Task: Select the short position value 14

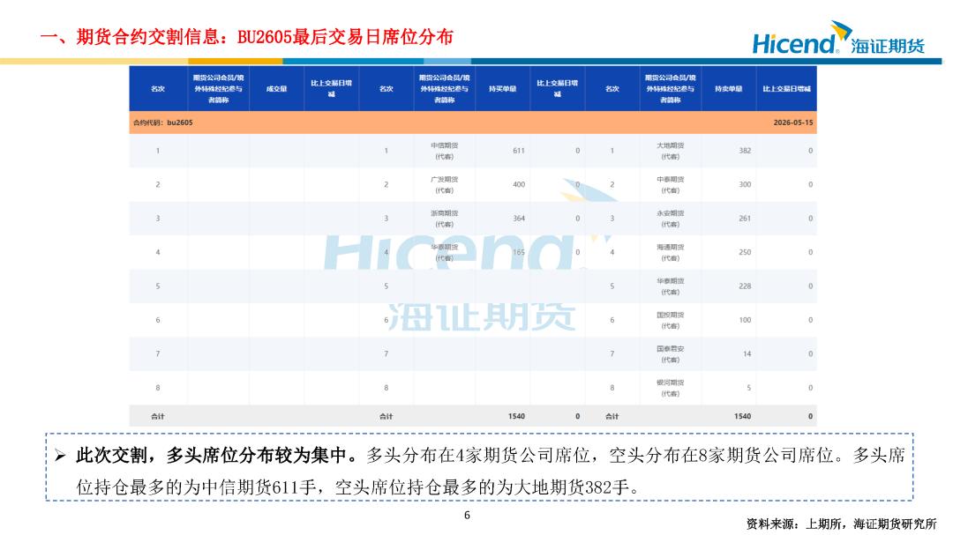Action: 747,354
